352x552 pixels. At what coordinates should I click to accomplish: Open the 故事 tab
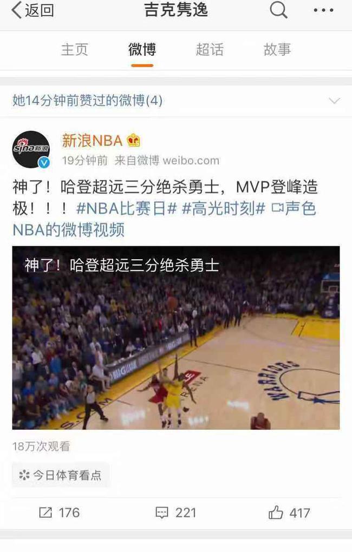(x=277, y=50)
